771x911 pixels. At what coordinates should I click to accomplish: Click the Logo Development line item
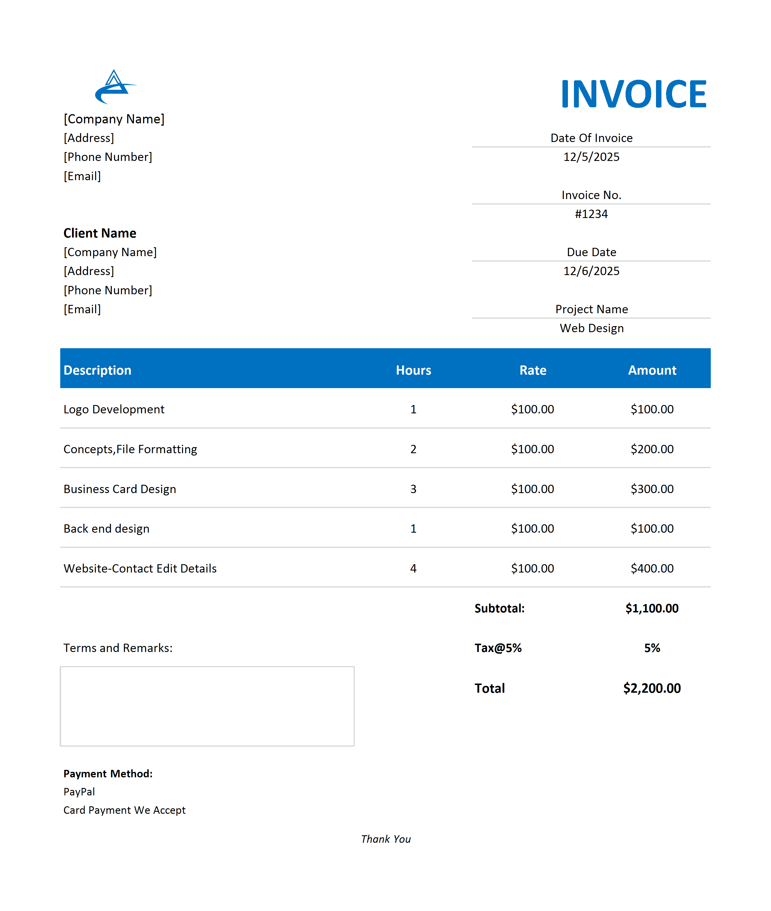click(x=114, y=409)
